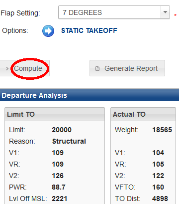
Task: Click the red required-field asterisk
Action: pos(175,15)
